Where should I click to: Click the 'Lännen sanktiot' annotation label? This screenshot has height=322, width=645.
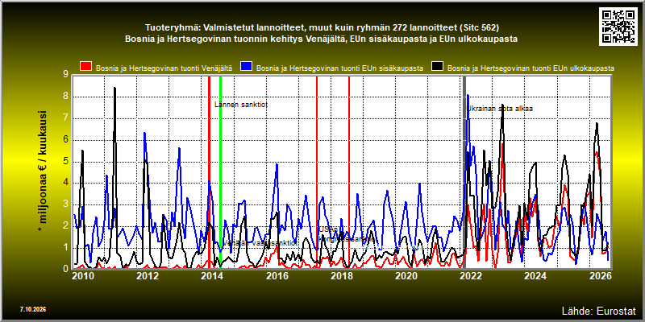click(x=241, y=105)
